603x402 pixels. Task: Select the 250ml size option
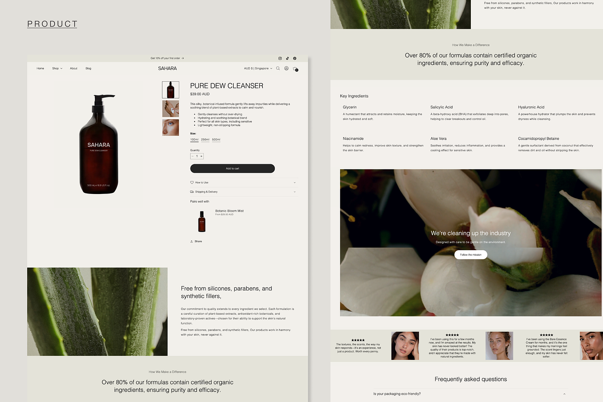[x=205, y=139]
